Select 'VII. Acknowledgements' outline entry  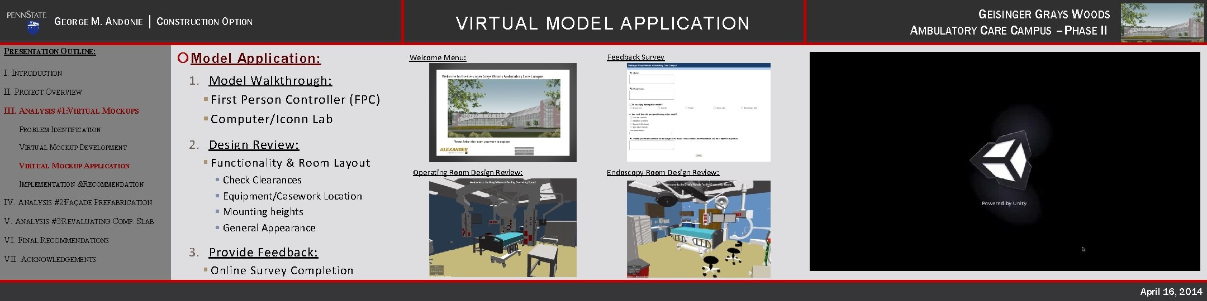[50, 259]
